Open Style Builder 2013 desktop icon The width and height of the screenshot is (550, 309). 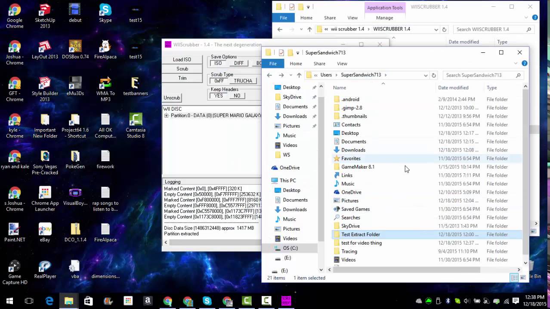coord(45,89)
